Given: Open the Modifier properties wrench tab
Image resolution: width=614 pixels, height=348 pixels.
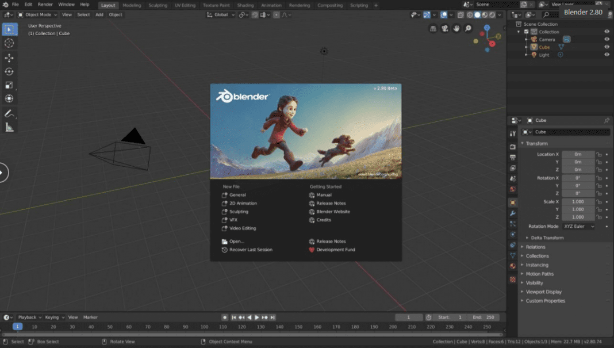Looking at the screenshot, I should point(512,213).
